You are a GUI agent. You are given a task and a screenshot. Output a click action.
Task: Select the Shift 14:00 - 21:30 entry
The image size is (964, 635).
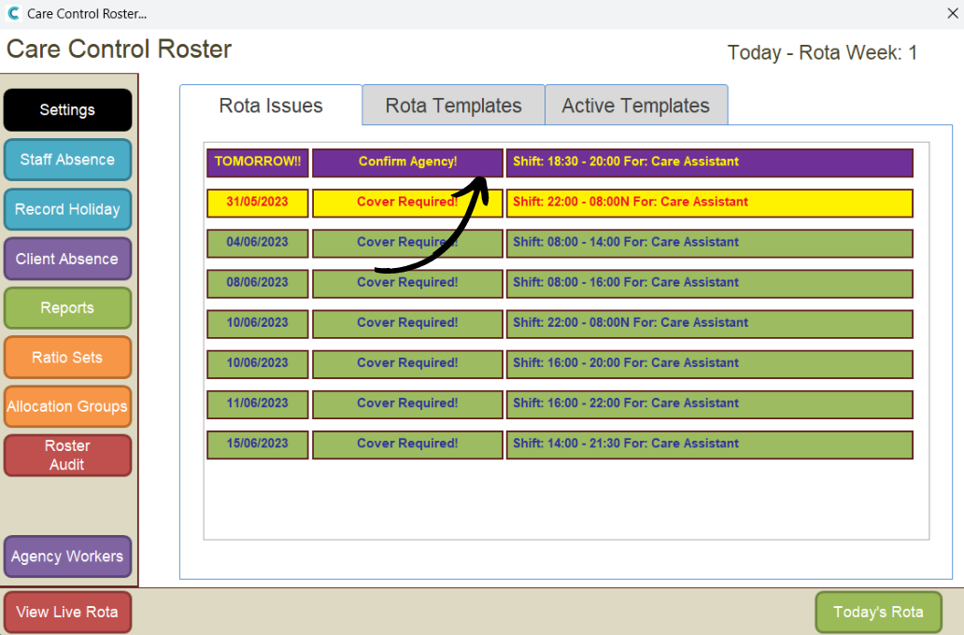[710, 444]
